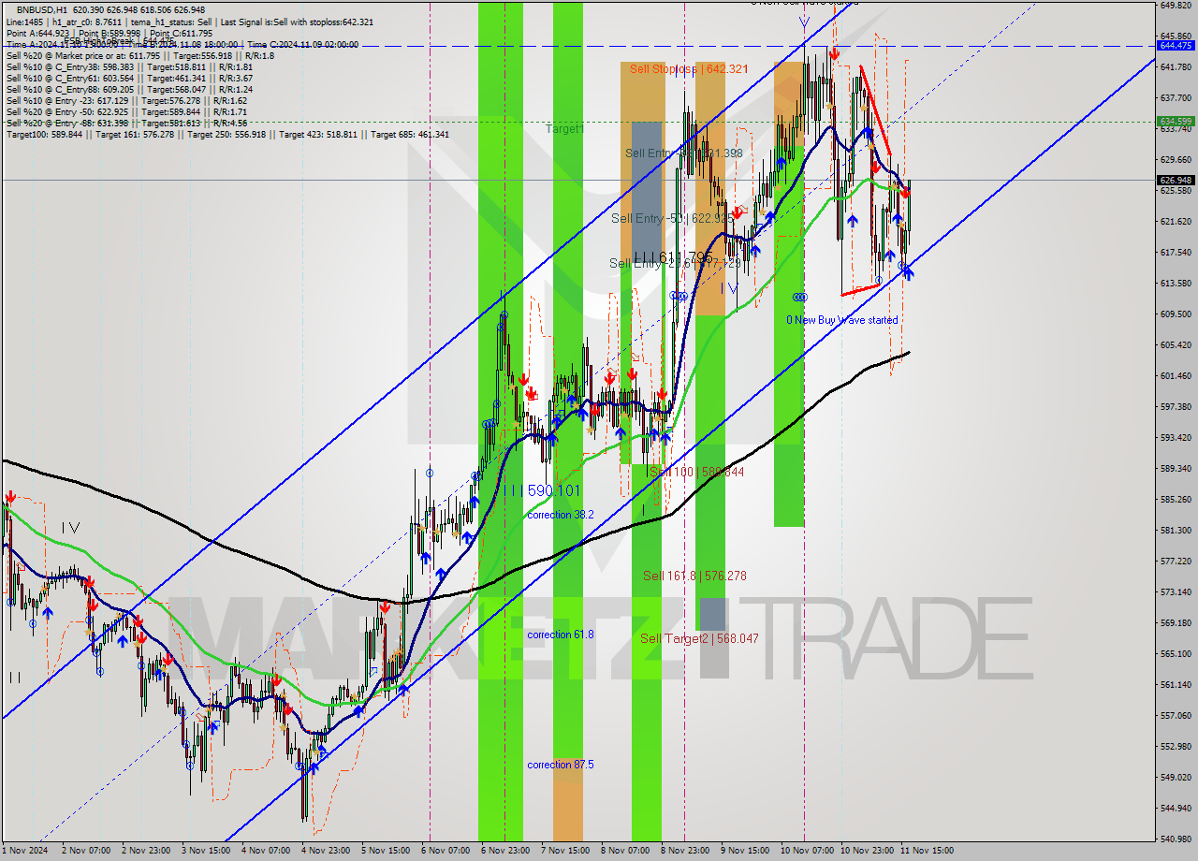This screenshot has height=861, width=1198.
Task: Select the '2 Nov 23:00' time label
Action: pyautogui.click(x=147, y=851)
